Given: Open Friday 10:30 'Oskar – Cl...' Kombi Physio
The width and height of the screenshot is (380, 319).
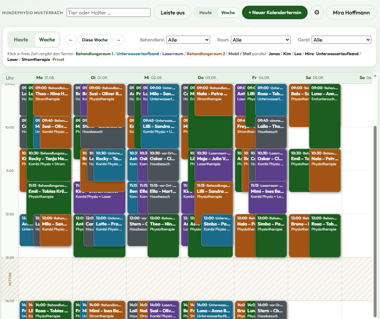Looking at the screenshot, I should point(271,165).
